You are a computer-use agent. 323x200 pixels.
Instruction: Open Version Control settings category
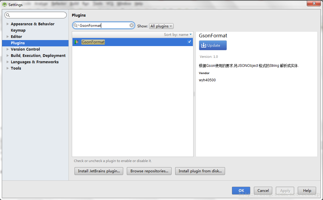pos(25,49)
